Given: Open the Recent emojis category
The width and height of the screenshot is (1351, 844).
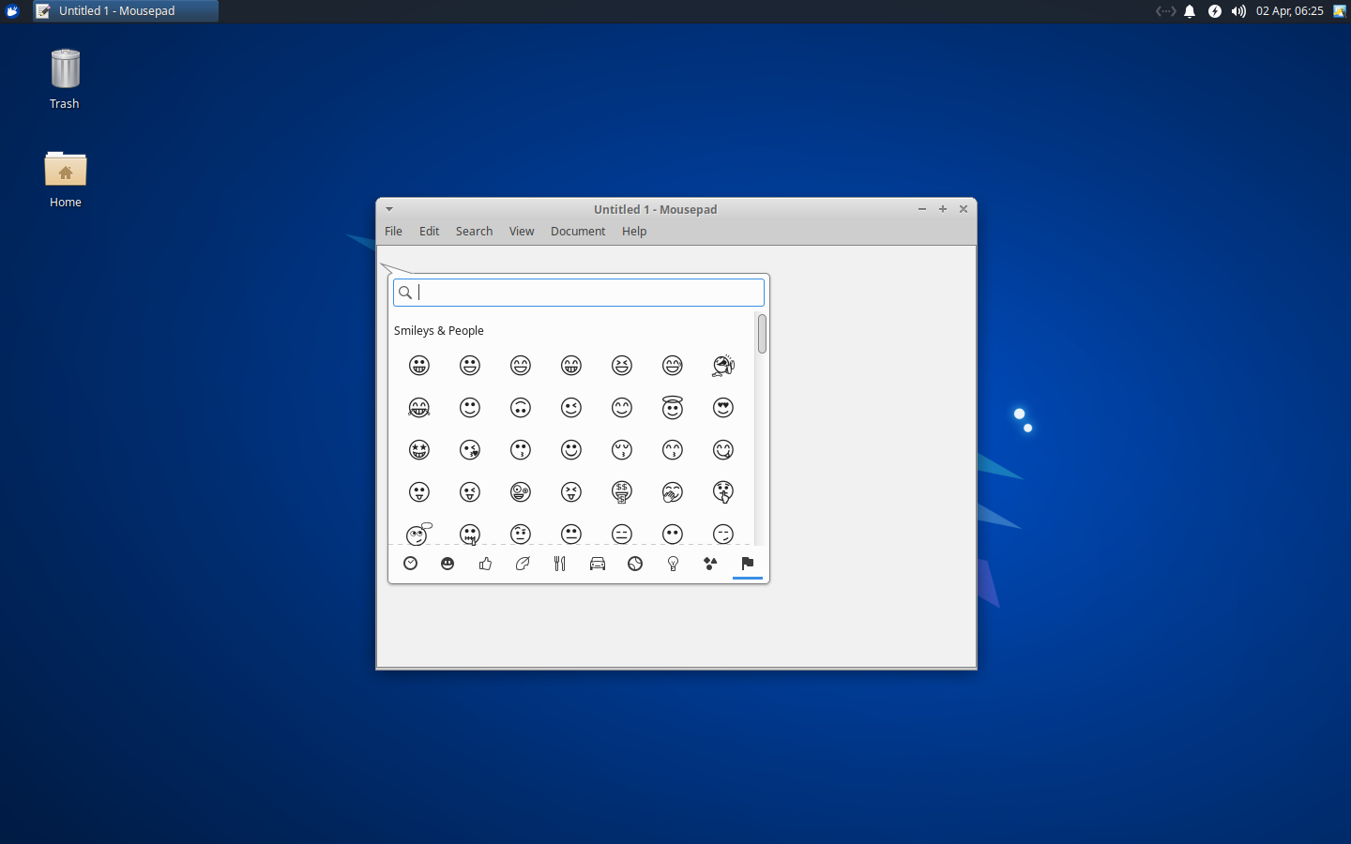Looking at the screenshot, I should pyautogui.click(x=410, y=564).
